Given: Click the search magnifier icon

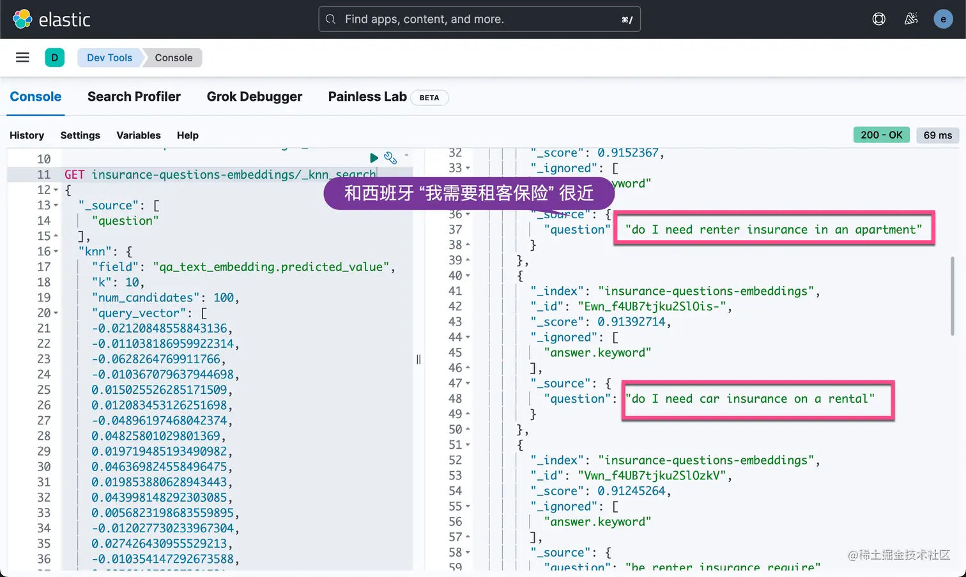Looking at the screenshot, I should [330, 19].
